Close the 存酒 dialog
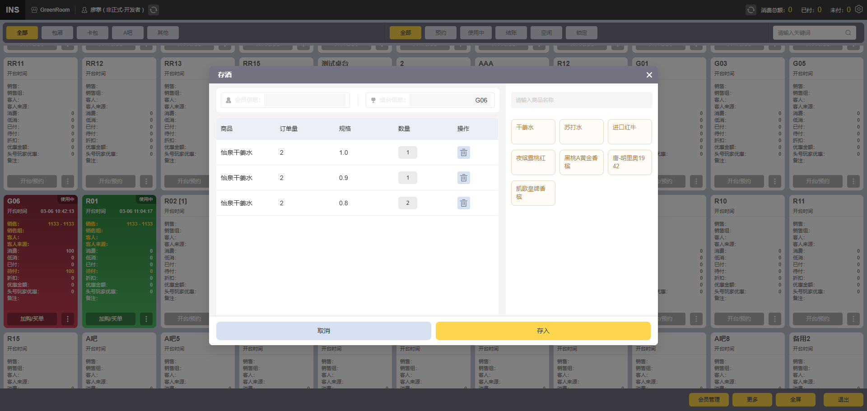 click(649, 75)
